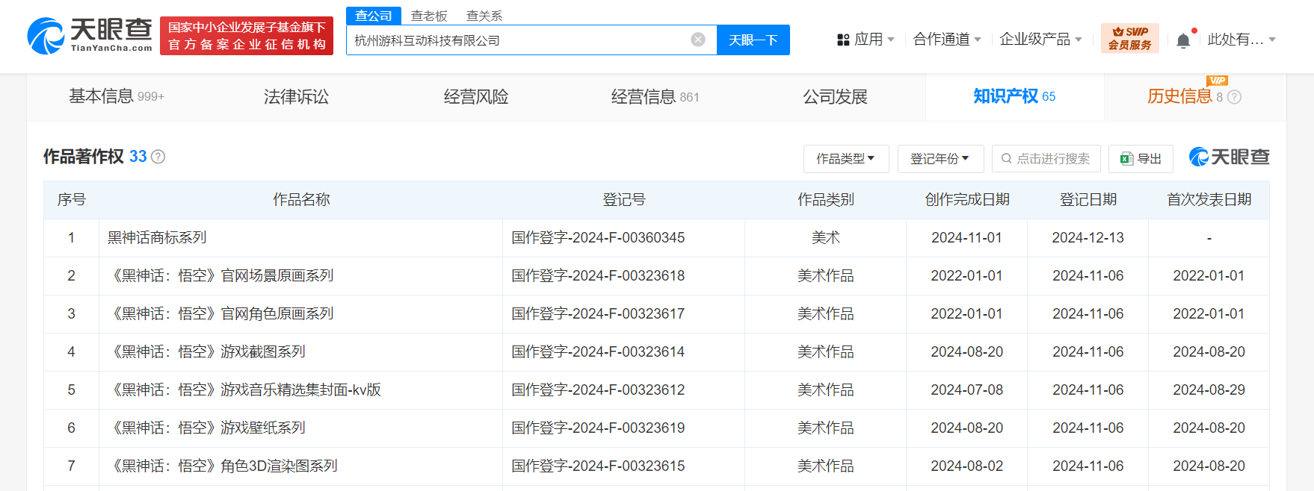Viewport: 1314px width, 491px height.
Task: Click the 应用 grid icon
Action: click(843, 40)
